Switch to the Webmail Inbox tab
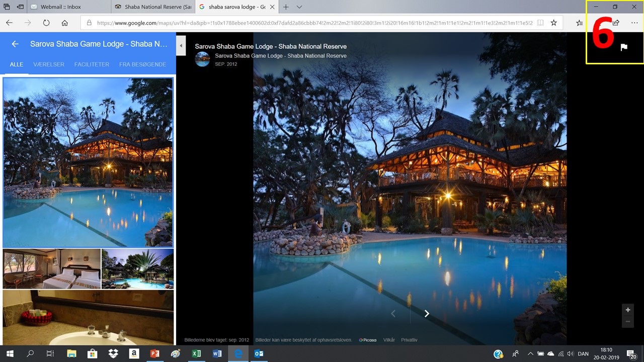Screen dimensions: 644x362 coord(69,7)
